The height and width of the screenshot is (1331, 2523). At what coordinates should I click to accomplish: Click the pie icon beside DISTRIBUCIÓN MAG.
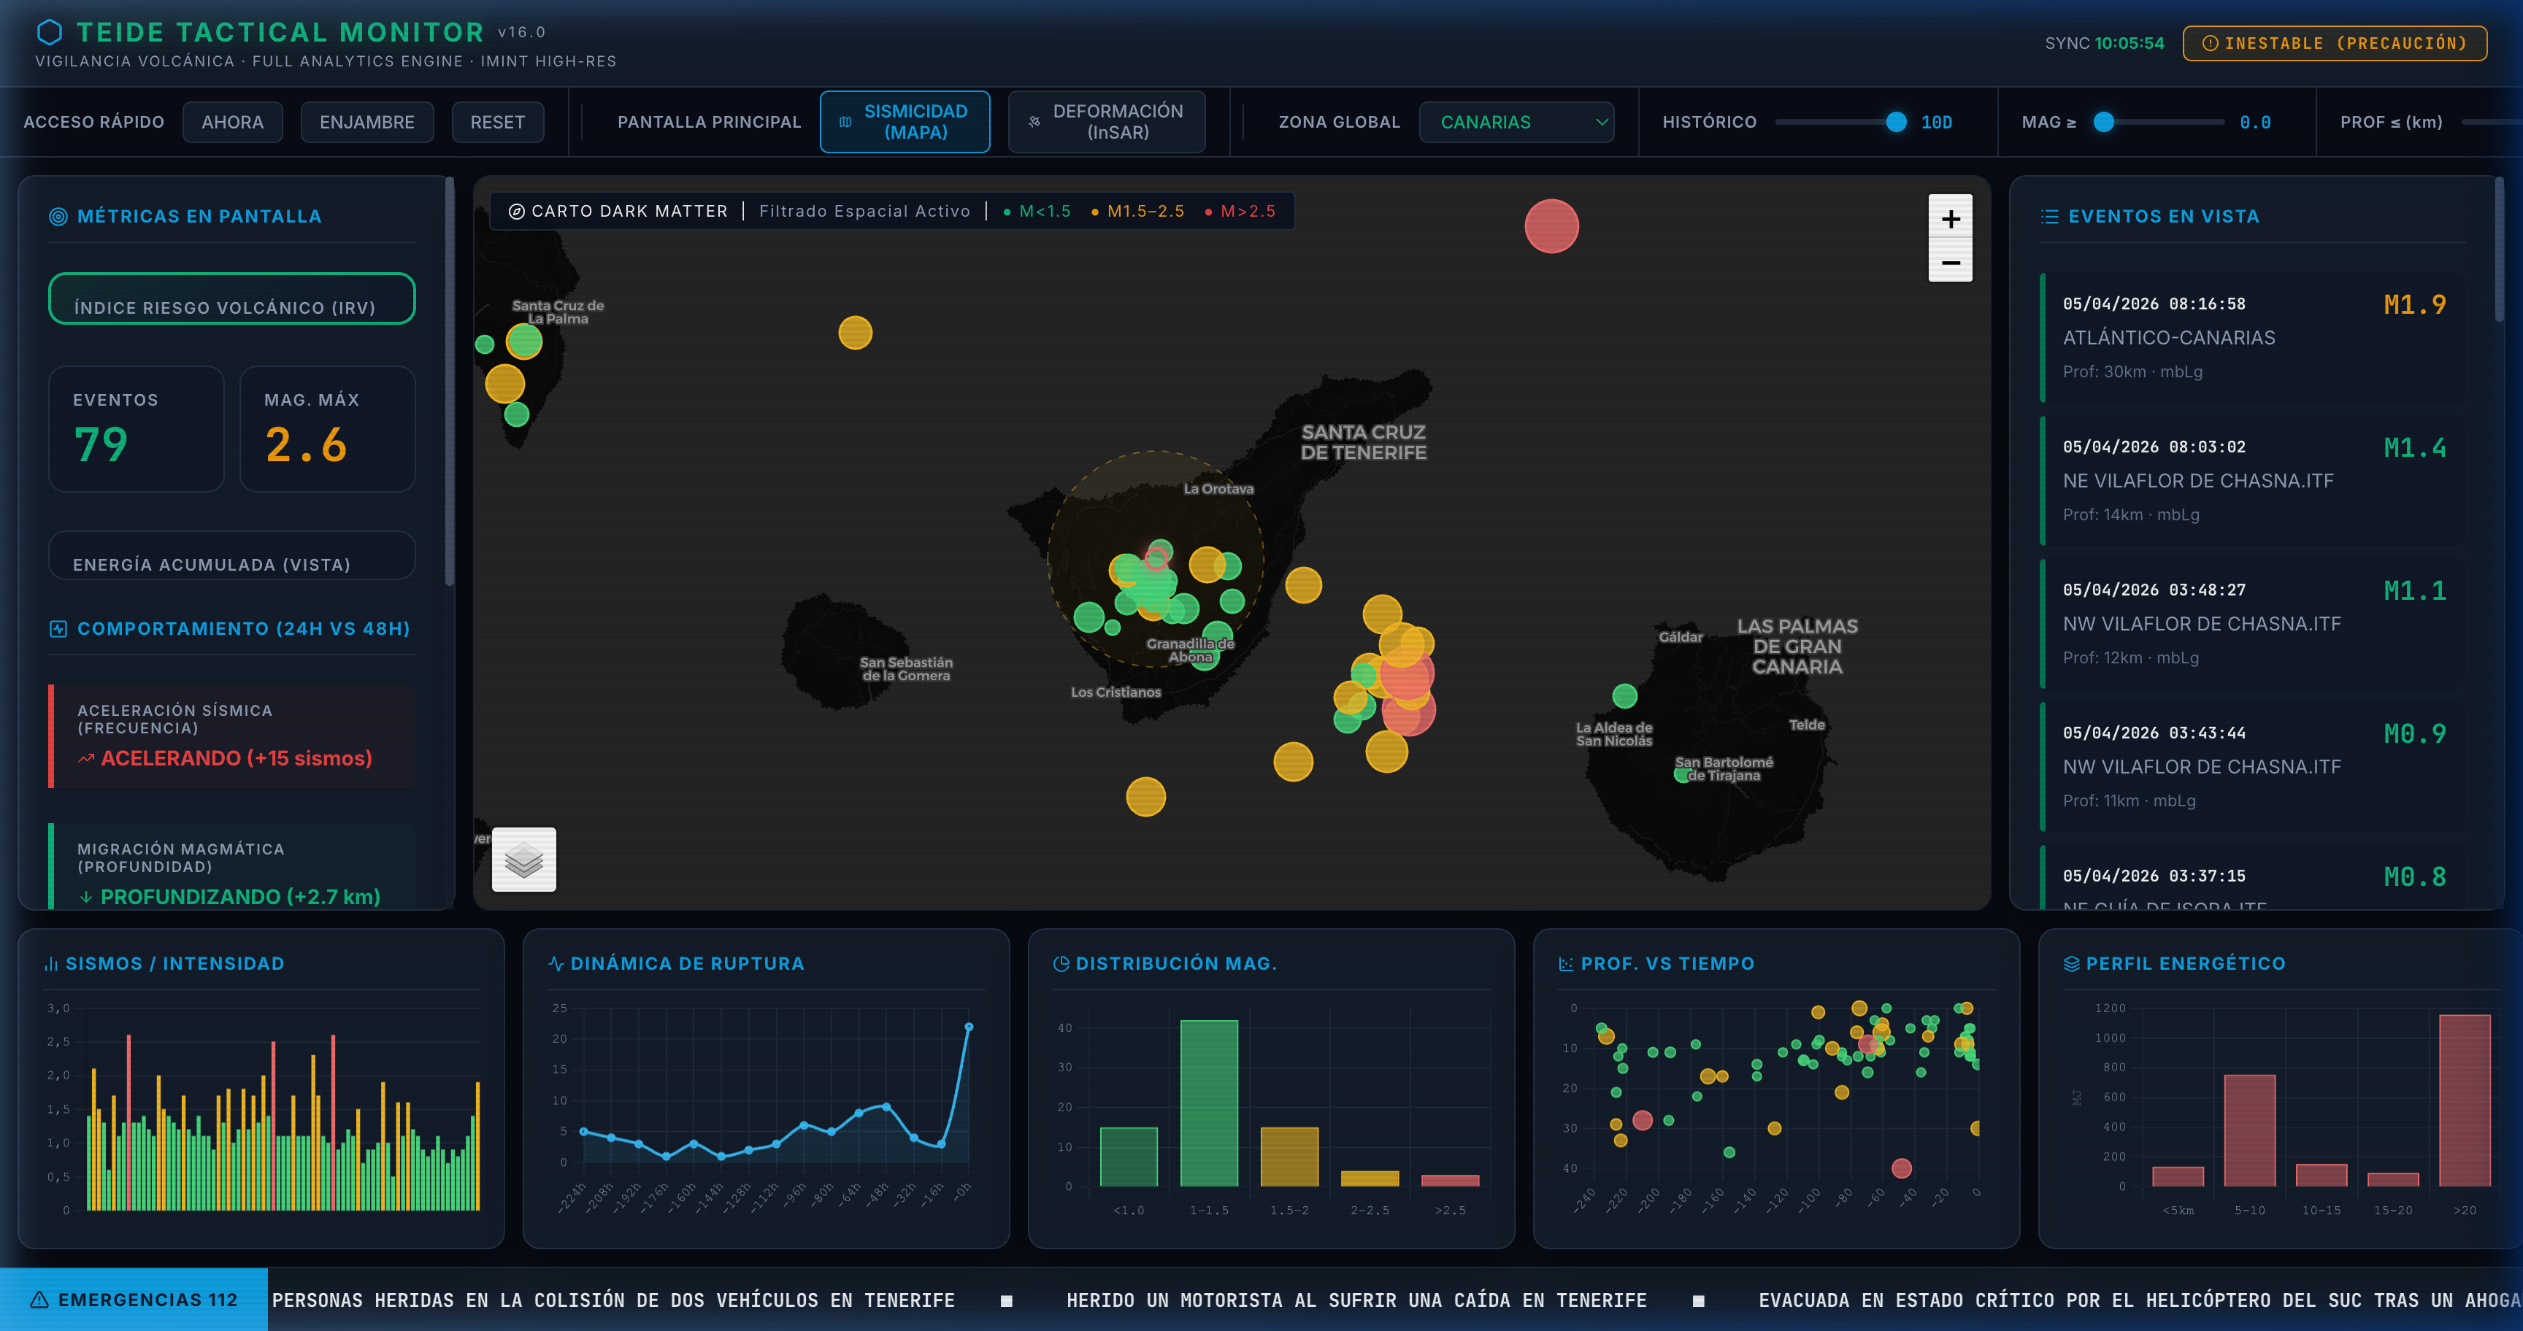pyautogui.click(x=1061, y=964)
